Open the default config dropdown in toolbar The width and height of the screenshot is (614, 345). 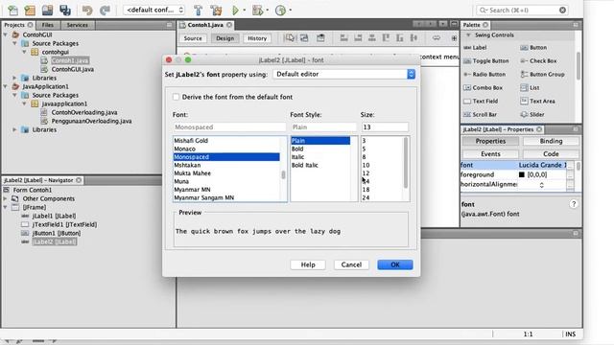tap(153, 11)
